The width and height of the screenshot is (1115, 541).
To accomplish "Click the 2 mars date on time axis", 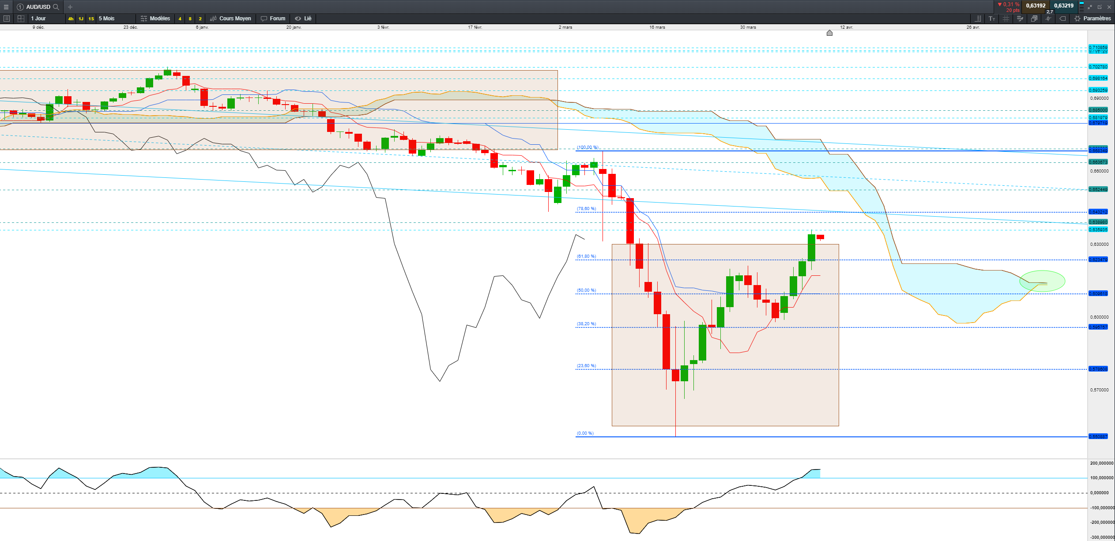I will (565, 27).
